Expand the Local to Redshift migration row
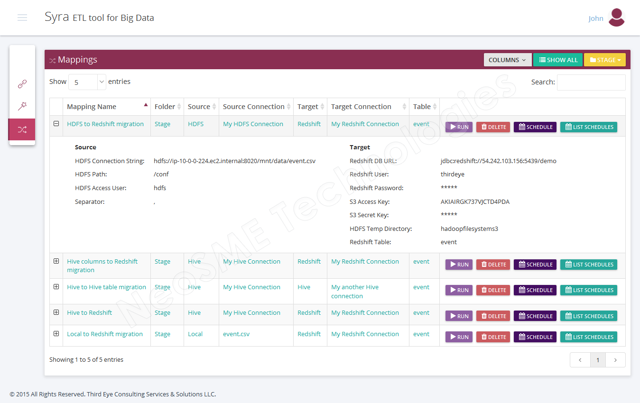The image size is (640, 403). [56, 334]
